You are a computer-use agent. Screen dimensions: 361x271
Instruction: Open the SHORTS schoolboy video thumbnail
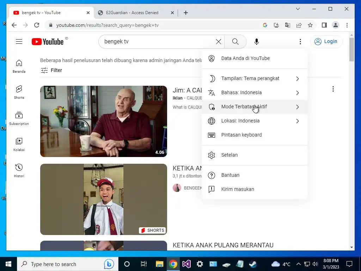click(x=104, y=199)
